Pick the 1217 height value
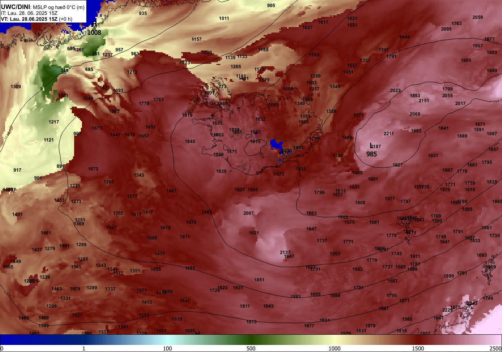502x352 pixels. point(54,122)
